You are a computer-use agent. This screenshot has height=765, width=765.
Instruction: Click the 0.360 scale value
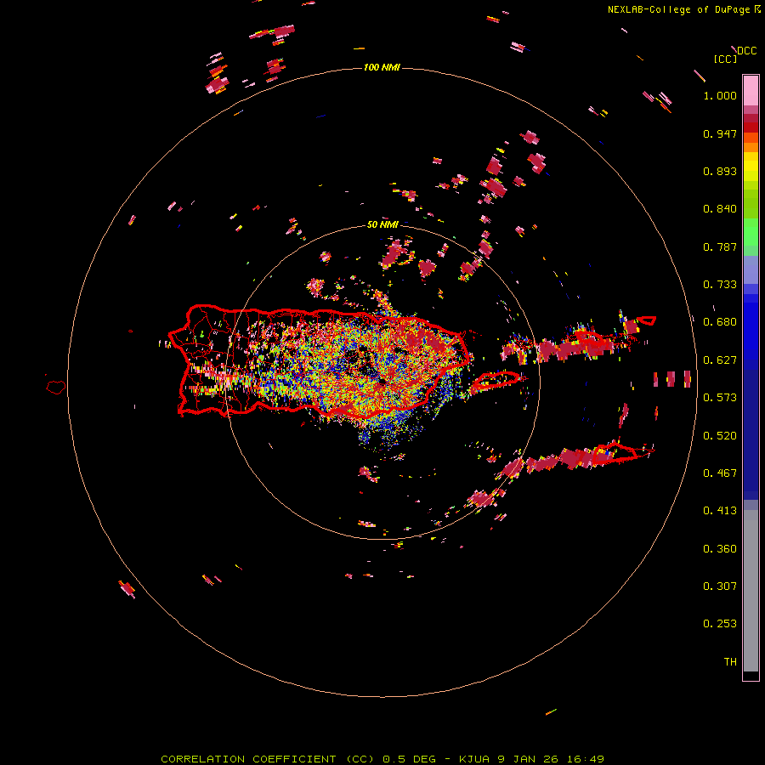click(720, 548)
